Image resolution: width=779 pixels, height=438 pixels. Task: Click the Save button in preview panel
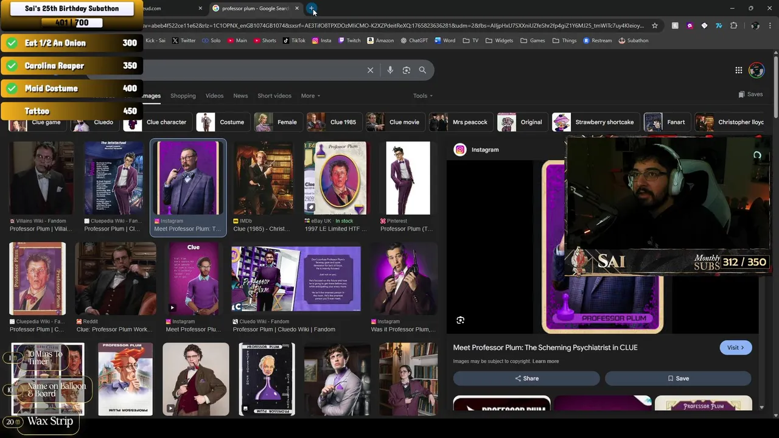(x=678, y=378)
